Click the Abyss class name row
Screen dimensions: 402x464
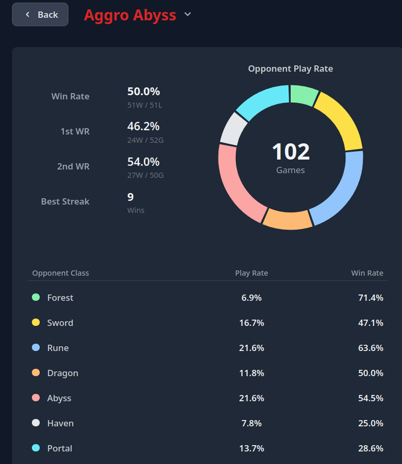(x=59, y=398)
